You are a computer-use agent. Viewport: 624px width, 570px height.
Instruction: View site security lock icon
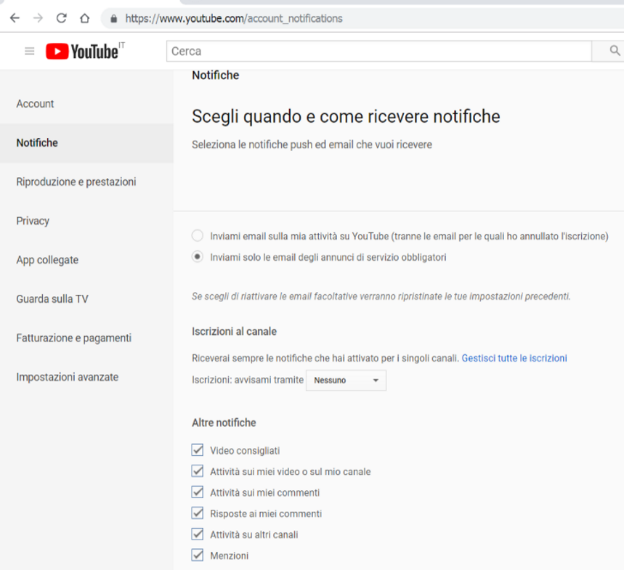pyautogui.click(x=114, y=19)
